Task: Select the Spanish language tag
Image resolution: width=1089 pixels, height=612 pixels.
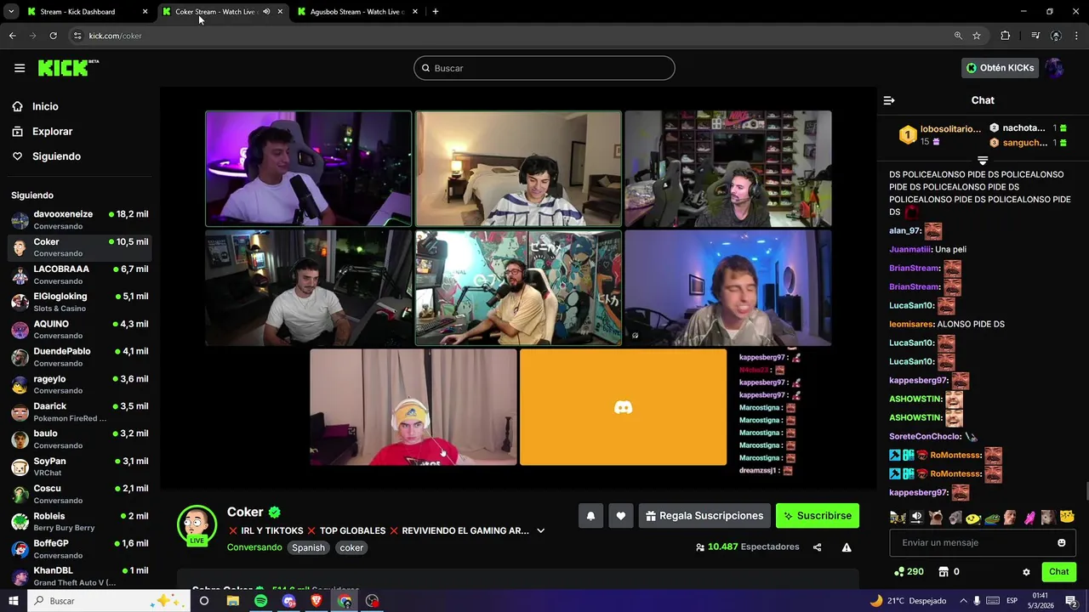Action: [308, 548]
